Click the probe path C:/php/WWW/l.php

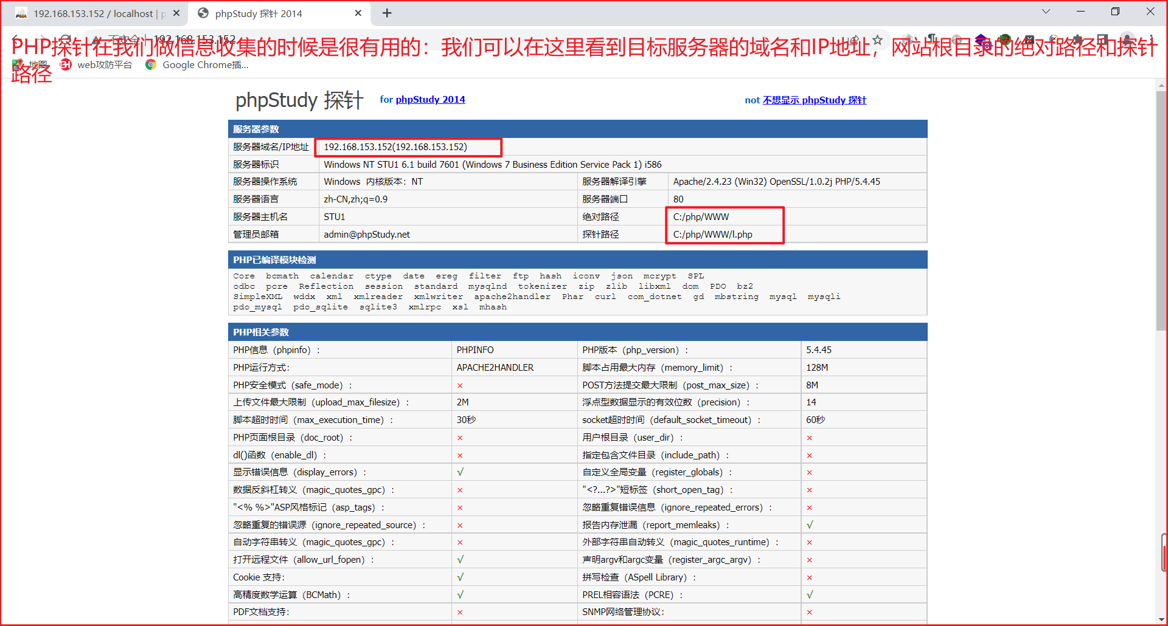712,235
